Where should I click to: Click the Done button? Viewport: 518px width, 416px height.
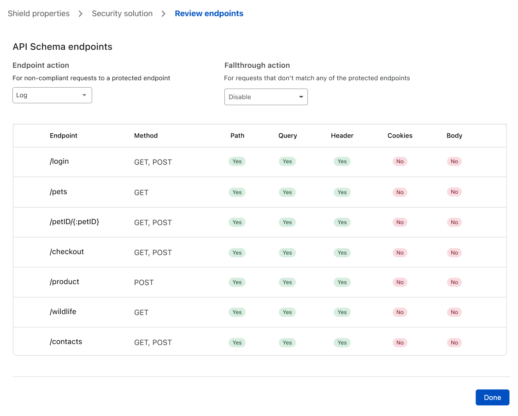point(492,397)
